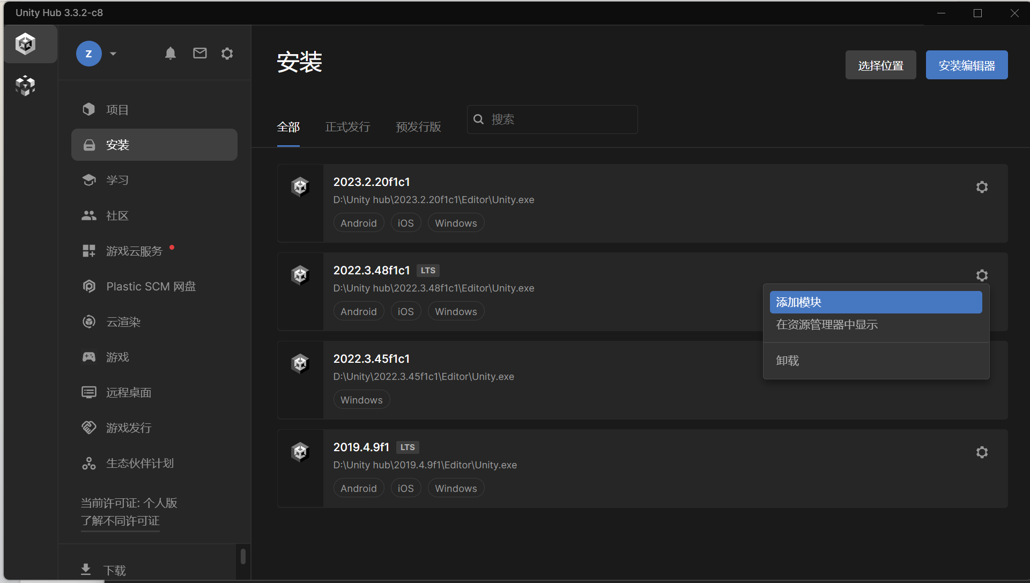Expand the account dropdown arrow
Screen dimensions: 1030x583
[113, 54]
